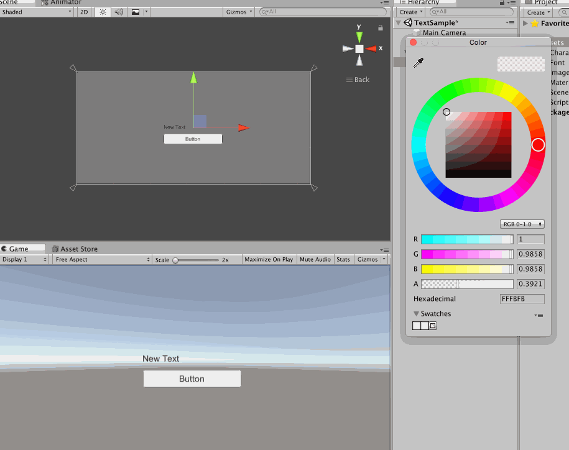Click the Hexadecimal color input field
Viewport: 569px width, 450px height.
point(522,299)
